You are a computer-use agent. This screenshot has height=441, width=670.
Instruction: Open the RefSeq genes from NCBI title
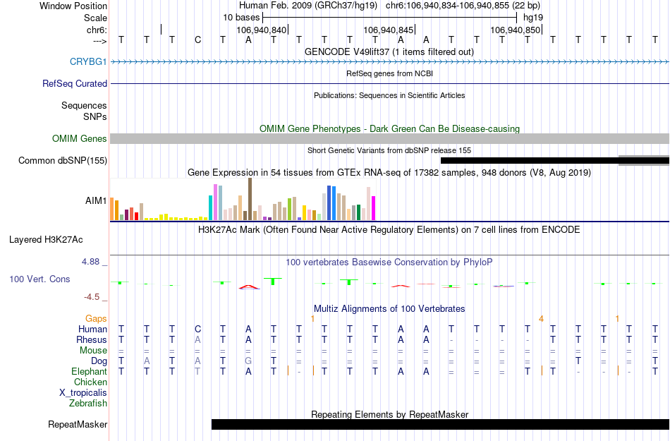(389, 73)
